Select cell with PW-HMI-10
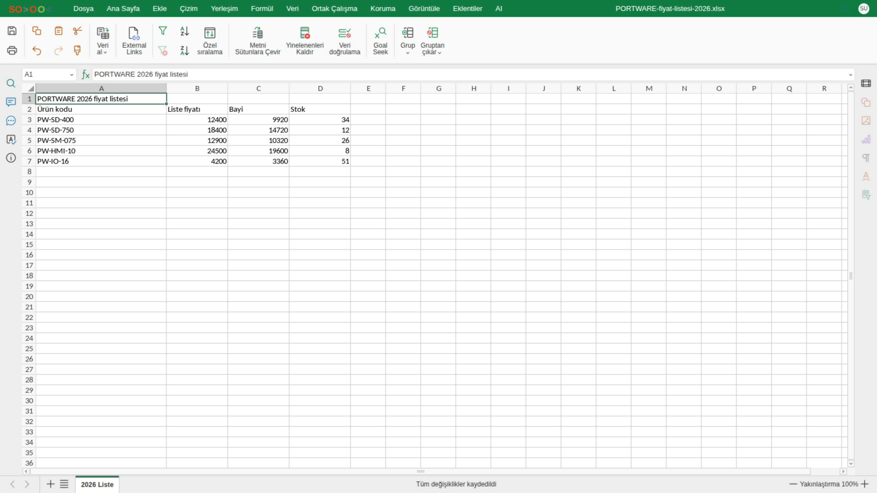 pyautogui.click(x=101, y=151)
